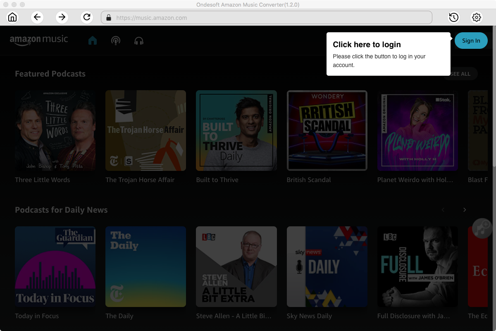Image resolution: width=496 pixels, height=331 pixels.
Task: Show previous Podcasts for Daily News
Action: [x=443, y=210]
